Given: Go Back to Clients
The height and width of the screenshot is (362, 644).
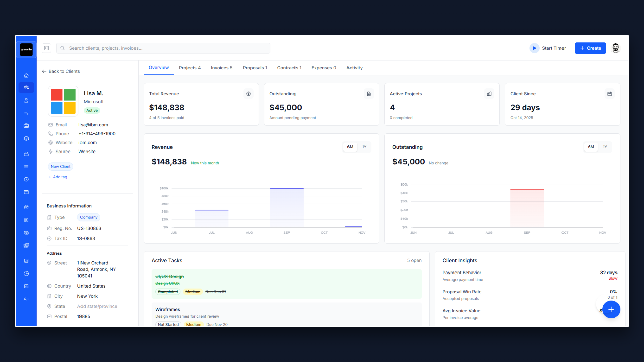Looking at the screenshot, I should tap(61, 71).
